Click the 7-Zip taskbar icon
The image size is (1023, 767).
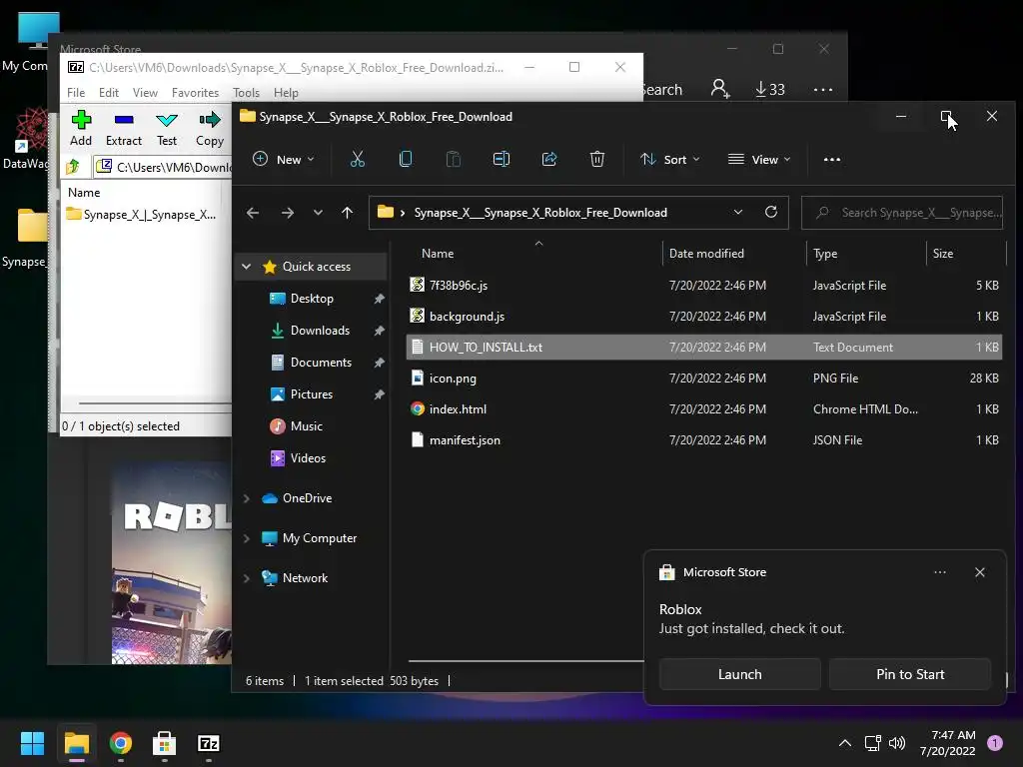(x=208, y=743)
